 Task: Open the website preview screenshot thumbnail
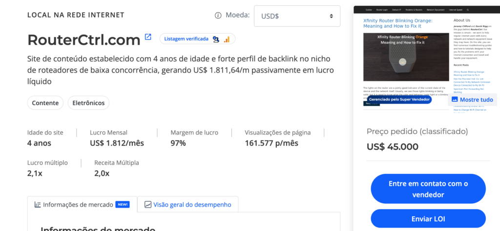pyautogui.click(x=426, y=60)
